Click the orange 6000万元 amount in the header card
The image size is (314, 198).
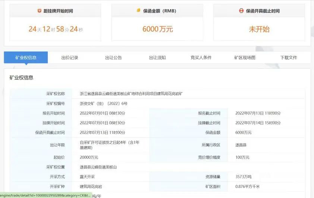[x=157, y=29]
